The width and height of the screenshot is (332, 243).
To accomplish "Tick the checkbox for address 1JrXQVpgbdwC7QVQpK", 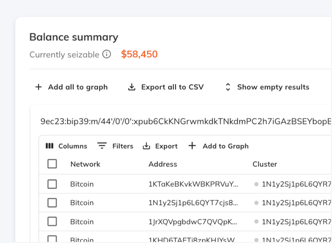I will tap(52, 222).
